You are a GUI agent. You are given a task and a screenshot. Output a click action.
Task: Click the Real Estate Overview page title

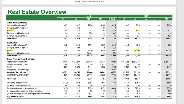coord(37,12)
